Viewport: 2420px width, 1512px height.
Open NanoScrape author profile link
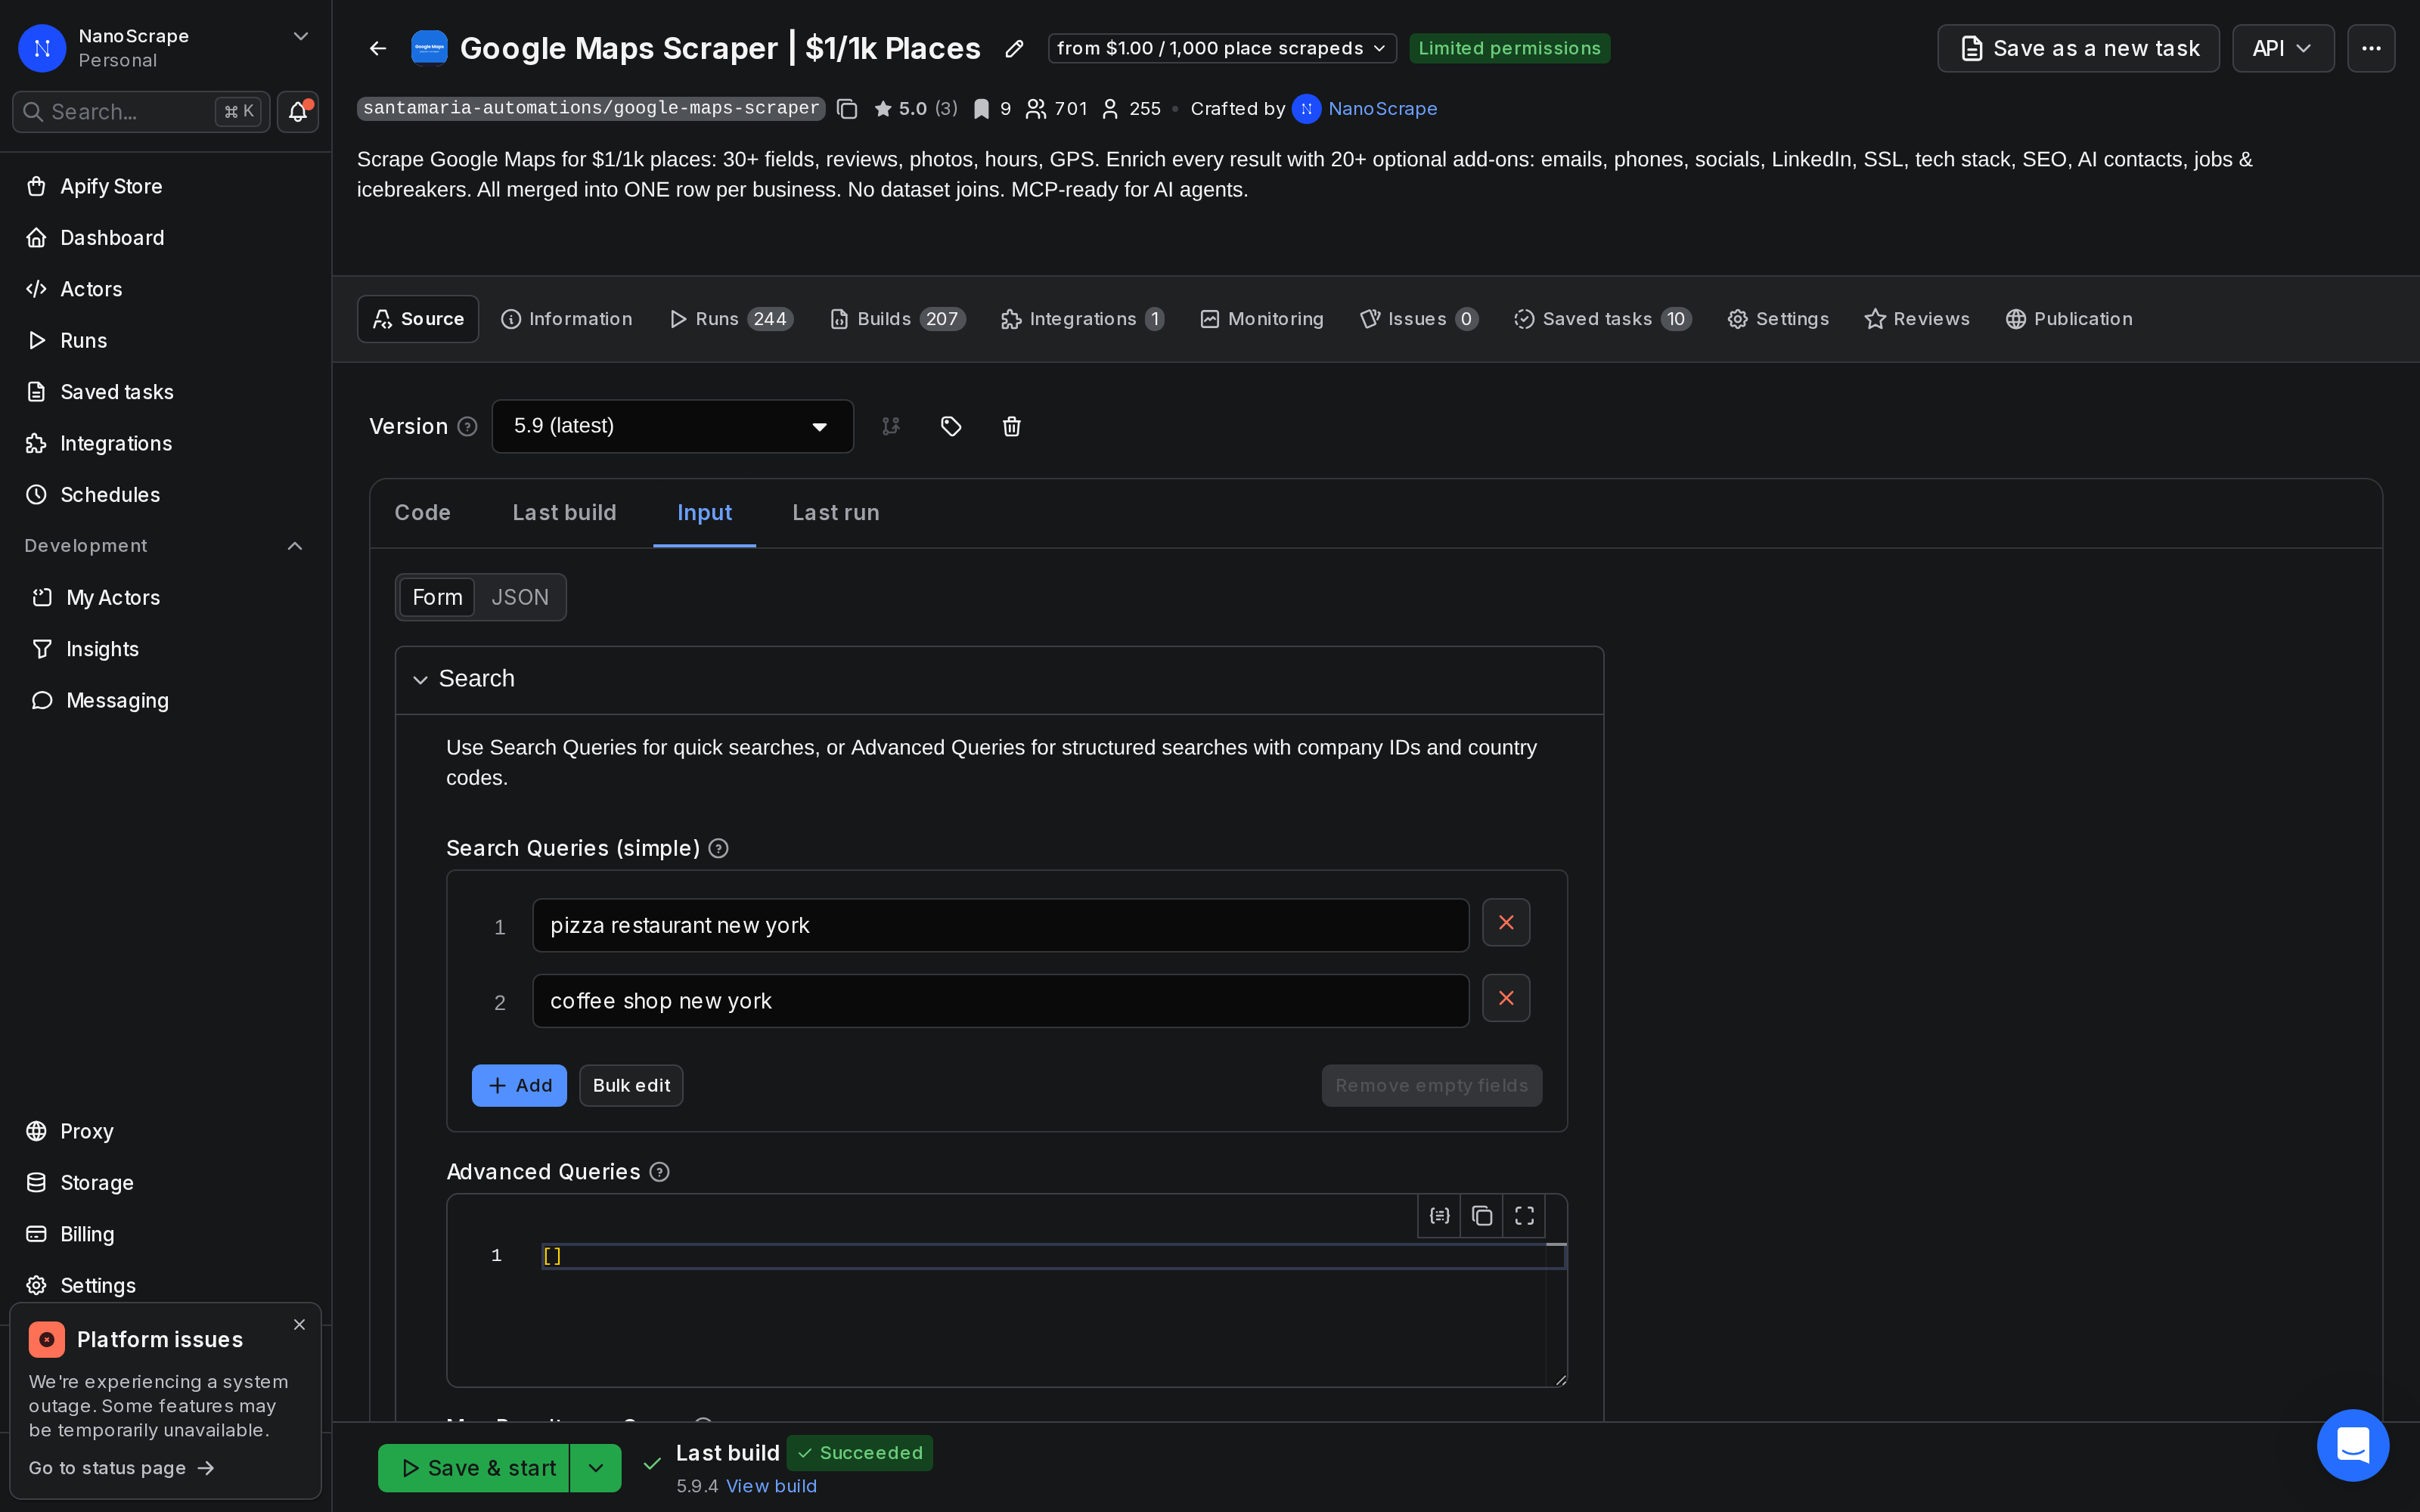[x=1382, y=109]
